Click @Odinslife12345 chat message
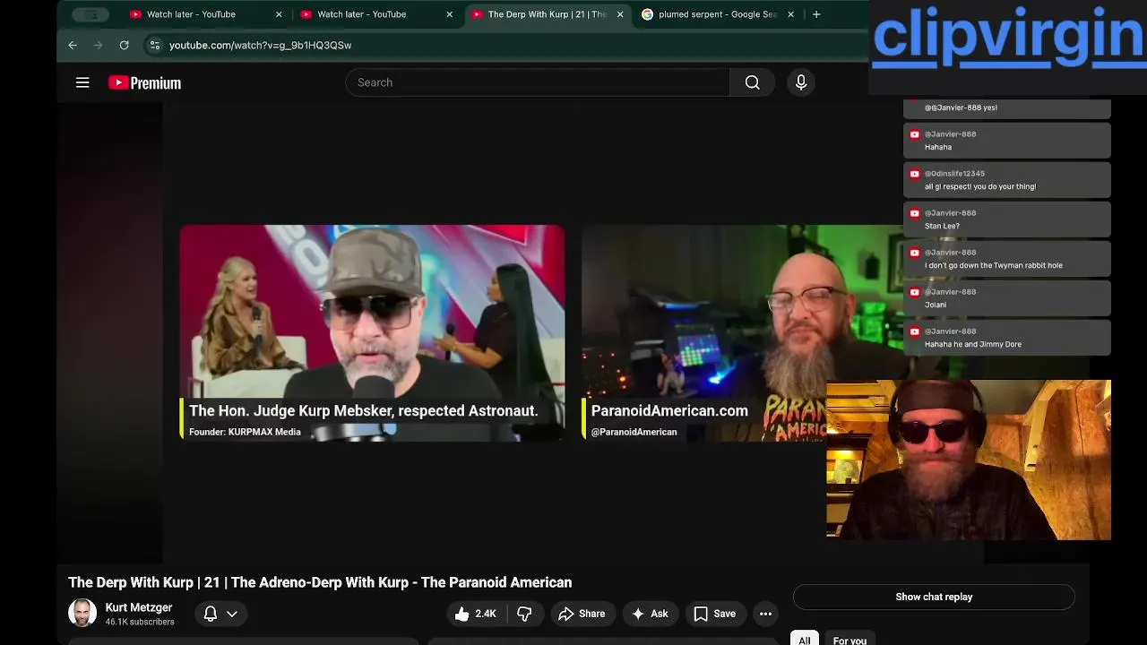The width and height of the screenshot is (1147, 645). [x=1007, y=180]
